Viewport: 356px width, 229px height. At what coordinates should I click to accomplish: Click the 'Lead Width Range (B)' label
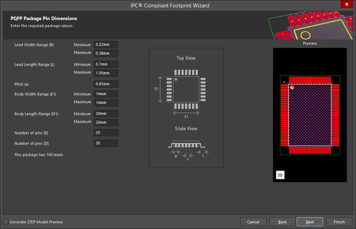pos(34,45)
